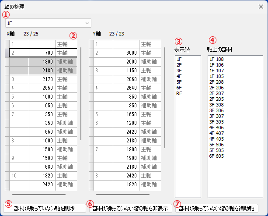Click row header of X-axis row 10
The width and height of the screenshot is (268, 216).
point(7,176)
